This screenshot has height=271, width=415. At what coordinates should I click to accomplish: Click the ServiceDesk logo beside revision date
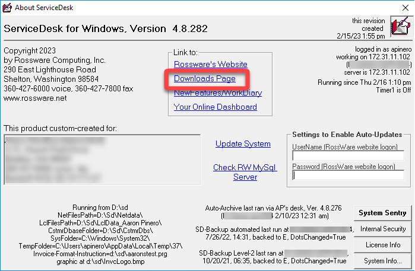click(400, 27)
